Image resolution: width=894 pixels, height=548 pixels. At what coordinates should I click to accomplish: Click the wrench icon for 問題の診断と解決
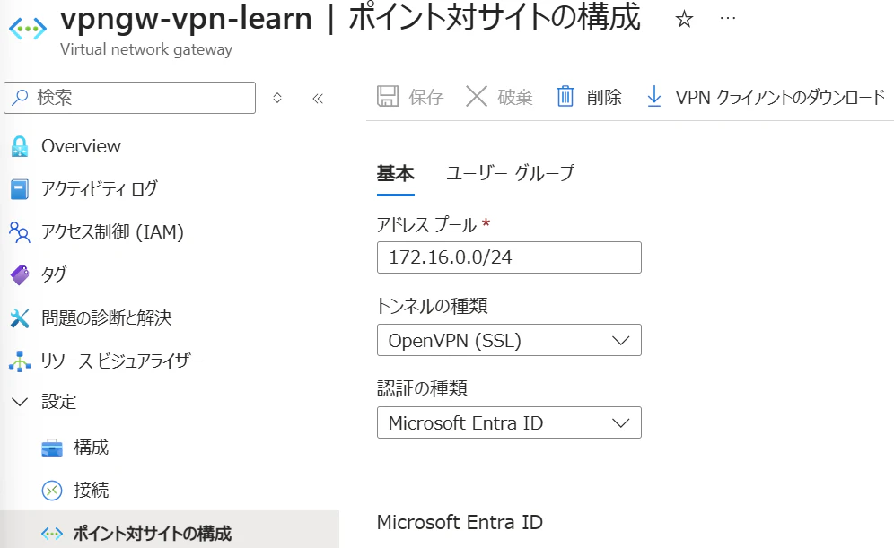(20, 317)
